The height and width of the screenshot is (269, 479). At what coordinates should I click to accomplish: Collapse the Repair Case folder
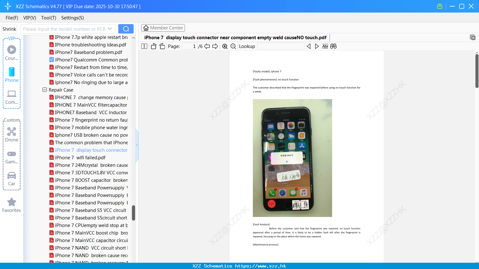point(45,90)
